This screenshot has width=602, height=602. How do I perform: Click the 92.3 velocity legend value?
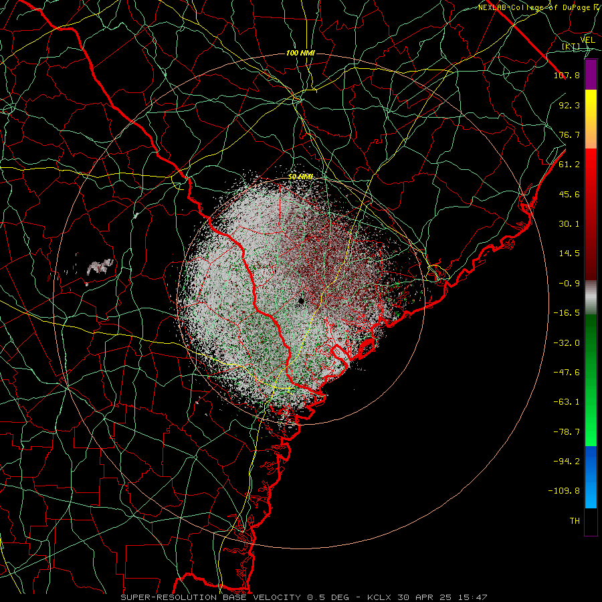pos(569,105)
